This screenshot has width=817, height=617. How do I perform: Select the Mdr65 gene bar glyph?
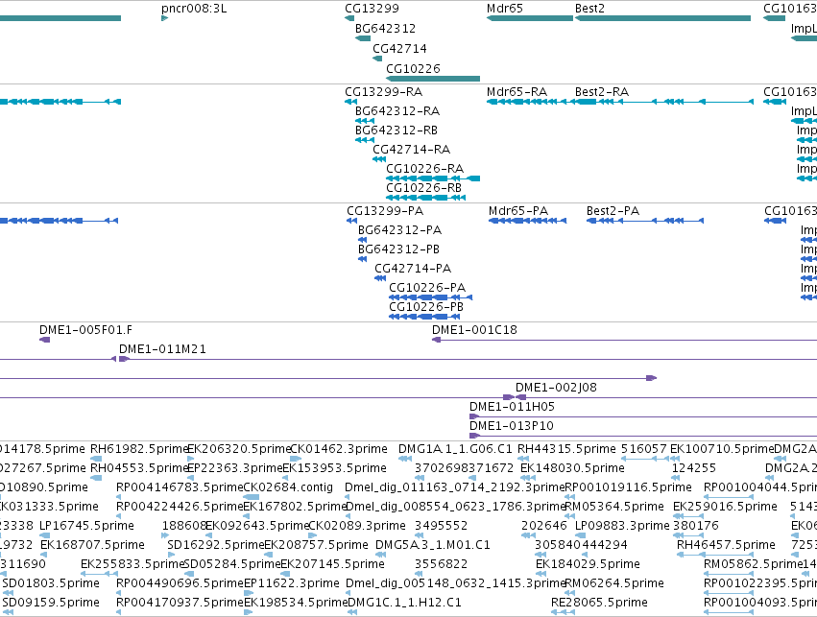tap(530, 18)
